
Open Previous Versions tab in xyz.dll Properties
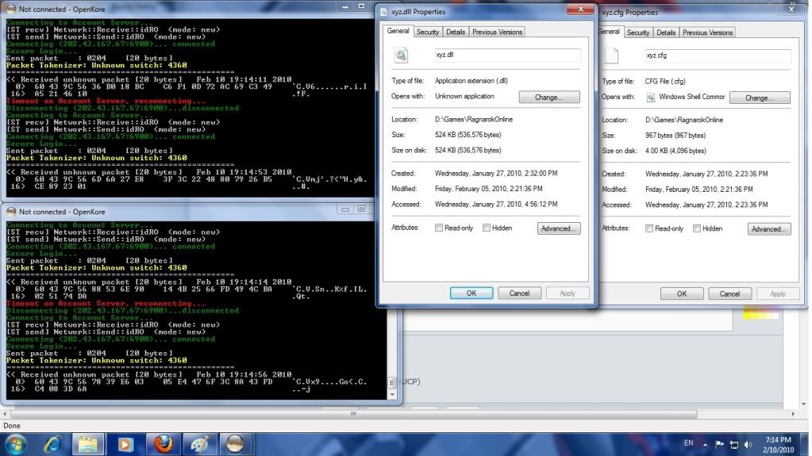(x=497, y=32)
